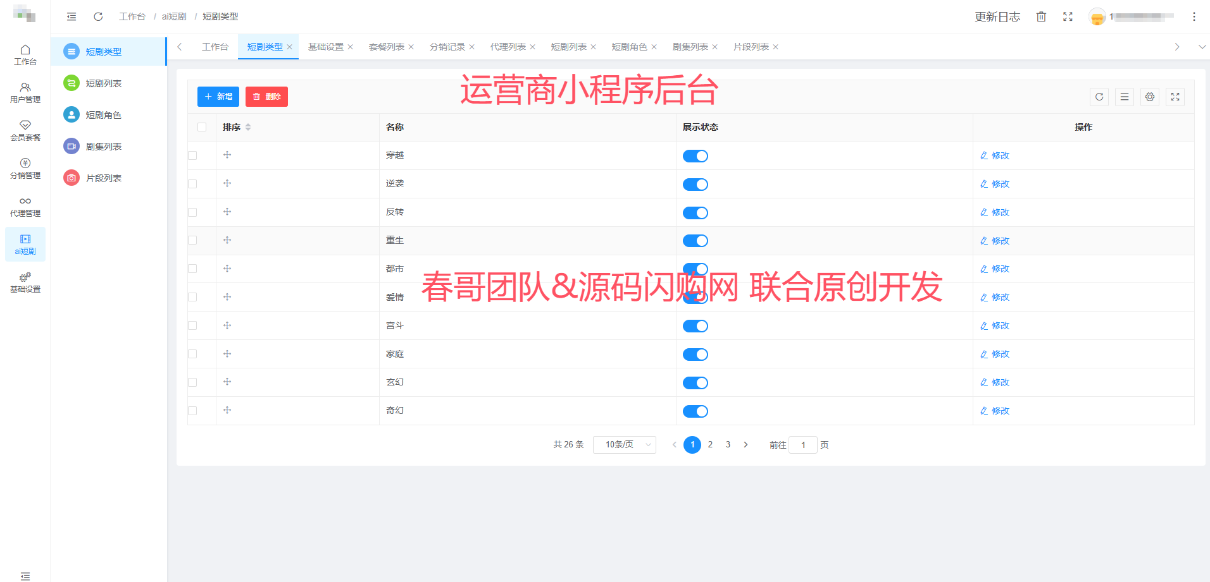The image size is (1210, 582).
Task: Go to page 3 in pagination
Action: 728,445
